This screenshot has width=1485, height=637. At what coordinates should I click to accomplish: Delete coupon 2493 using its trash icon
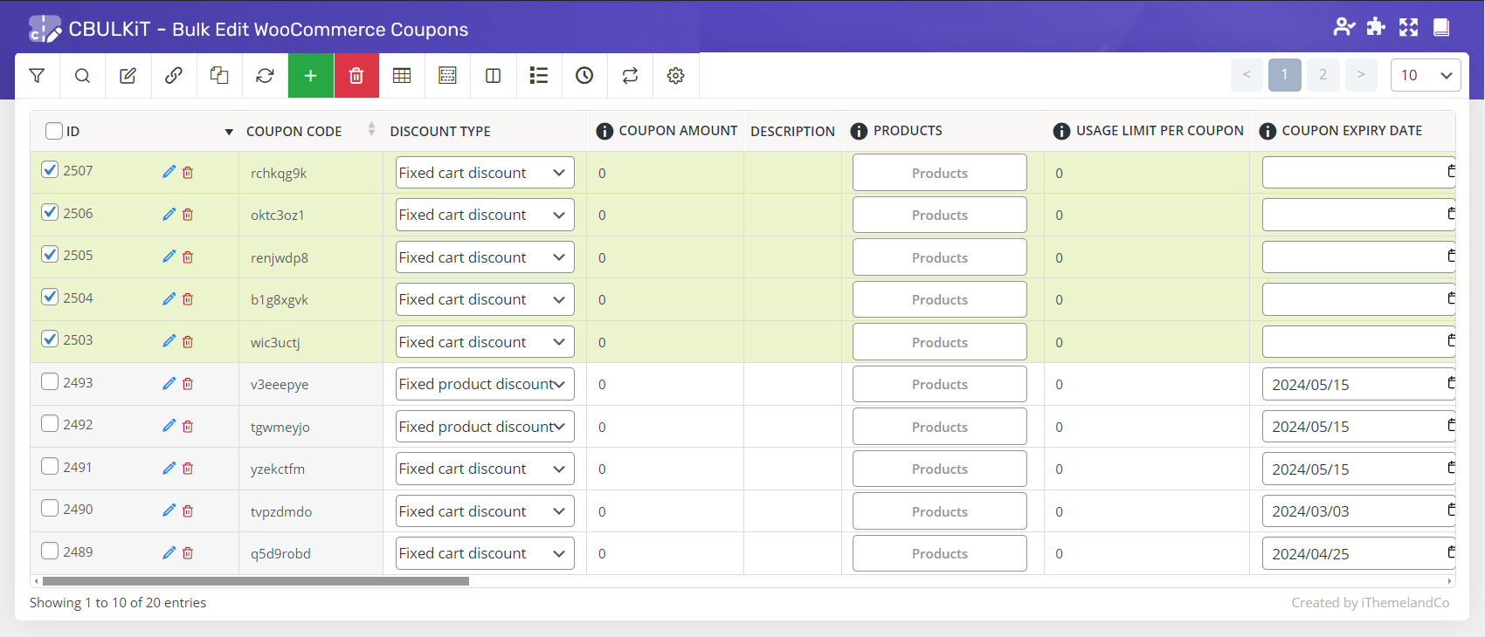point(188,384)
